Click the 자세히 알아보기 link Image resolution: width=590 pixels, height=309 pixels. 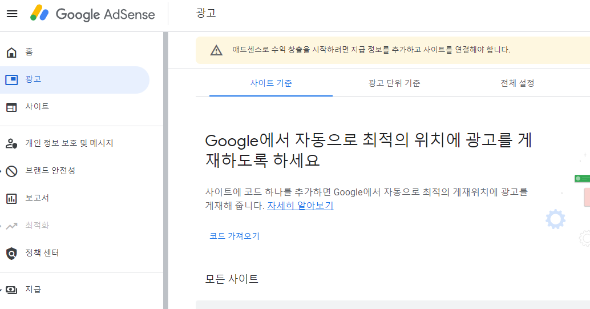(x=300, y=206)
